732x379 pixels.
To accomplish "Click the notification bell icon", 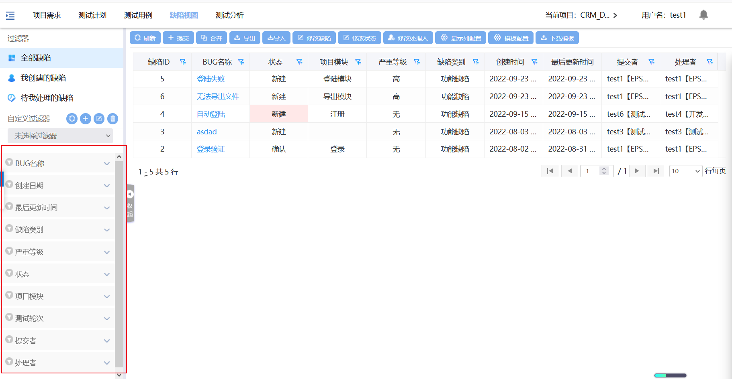I will [x=703, y=15].
